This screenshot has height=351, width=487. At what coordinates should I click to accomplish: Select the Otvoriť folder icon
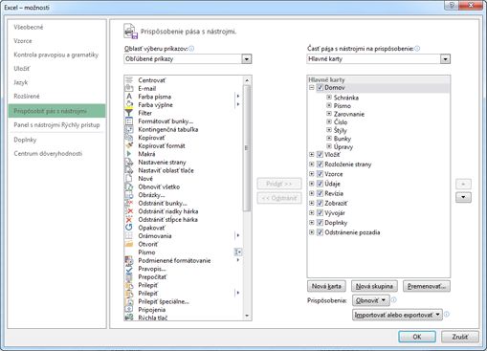click(x=129, y=244)
